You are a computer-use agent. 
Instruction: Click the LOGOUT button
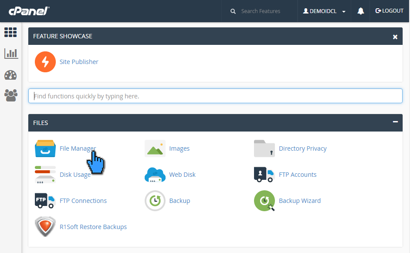coord(389,10)
